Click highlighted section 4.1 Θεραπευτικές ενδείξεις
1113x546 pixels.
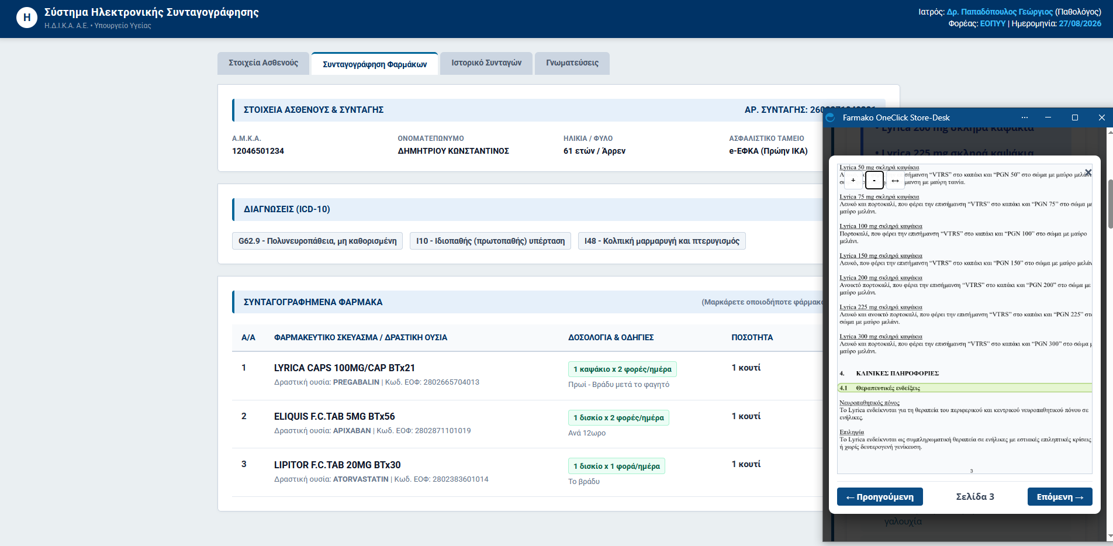[965, 388]
